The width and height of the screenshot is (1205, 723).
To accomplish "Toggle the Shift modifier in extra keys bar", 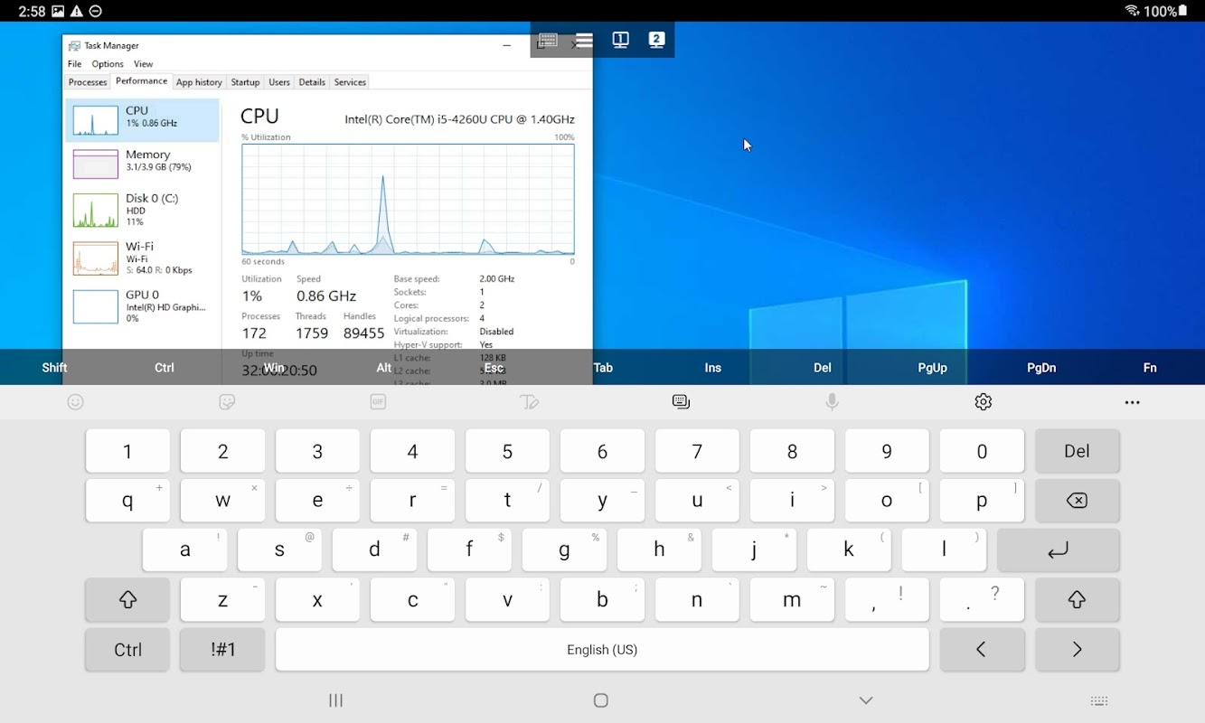I will 55,368.
